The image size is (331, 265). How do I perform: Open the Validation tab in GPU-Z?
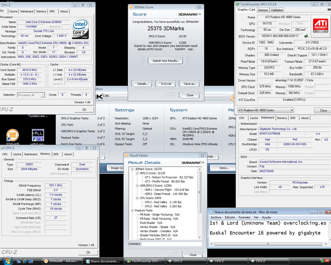pos(277,10)
